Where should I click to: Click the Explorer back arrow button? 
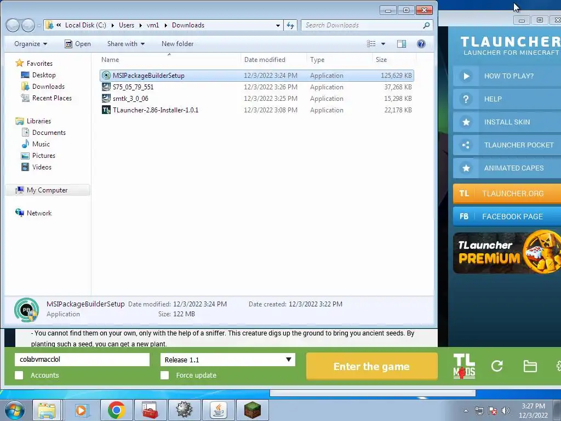pos(13,25)
